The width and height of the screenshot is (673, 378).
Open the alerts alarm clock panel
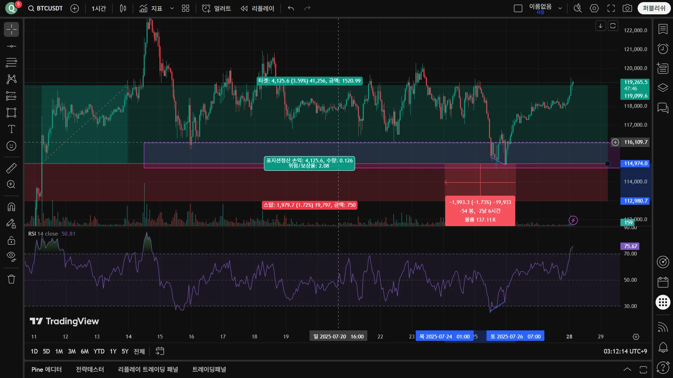[x=662, y=49]
